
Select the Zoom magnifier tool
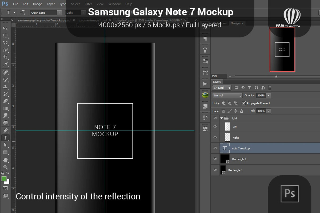5,167
